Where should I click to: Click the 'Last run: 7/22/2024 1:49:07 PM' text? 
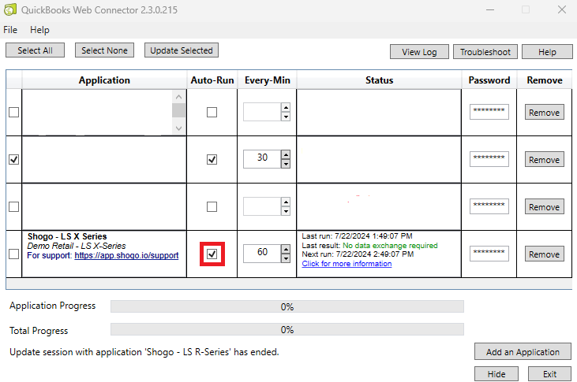point(357,236)
